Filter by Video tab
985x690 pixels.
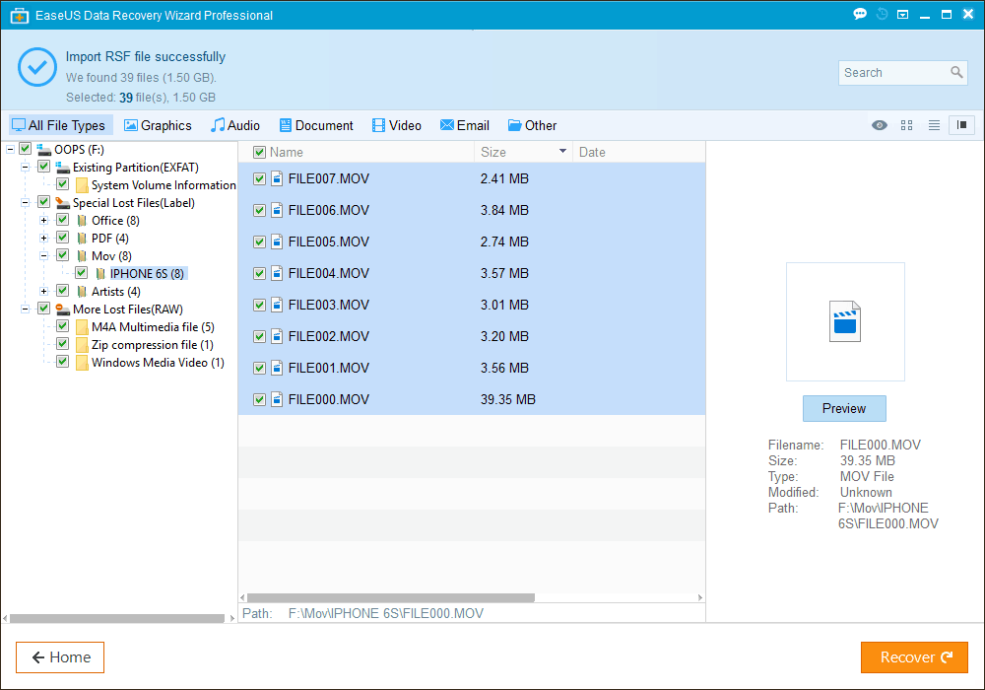[x=396, y=125]
